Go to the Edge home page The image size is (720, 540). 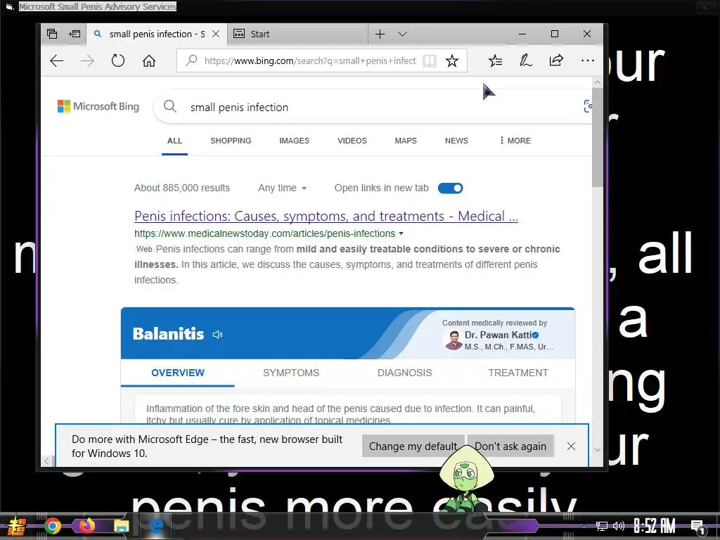click(x=149, y=60)
